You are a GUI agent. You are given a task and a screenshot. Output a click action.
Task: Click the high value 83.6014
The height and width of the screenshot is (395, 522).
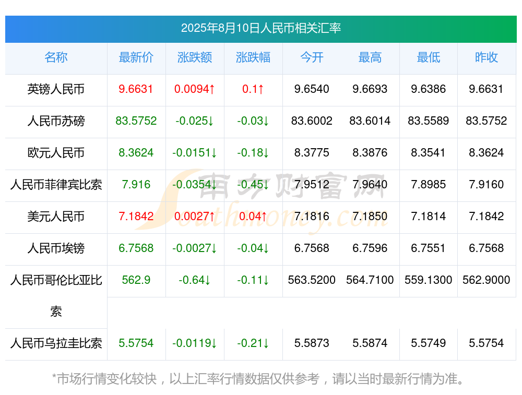tap(370, 121)
